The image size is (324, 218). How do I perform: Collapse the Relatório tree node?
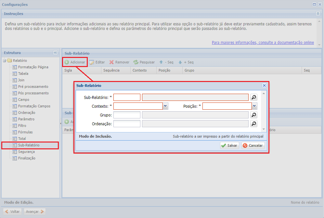click(4, 61)
